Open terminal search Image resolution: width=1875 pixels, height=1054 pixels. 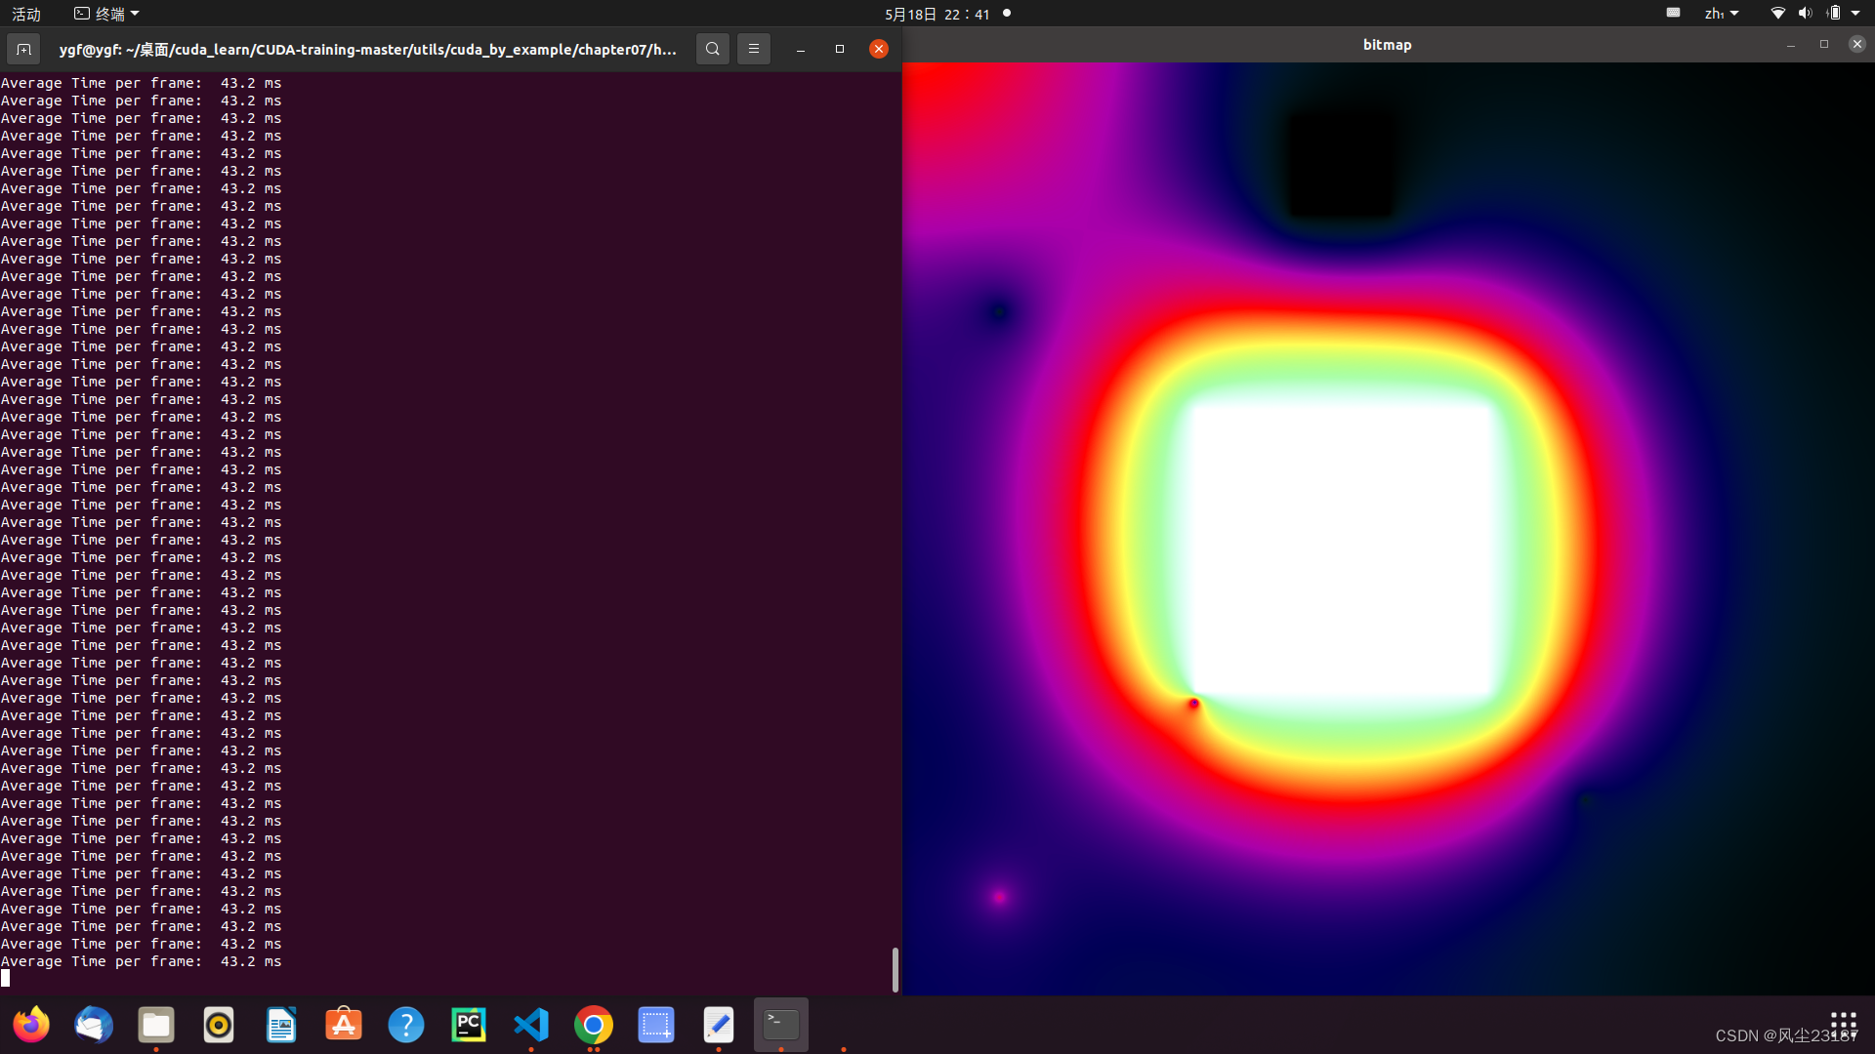(713, 49)
